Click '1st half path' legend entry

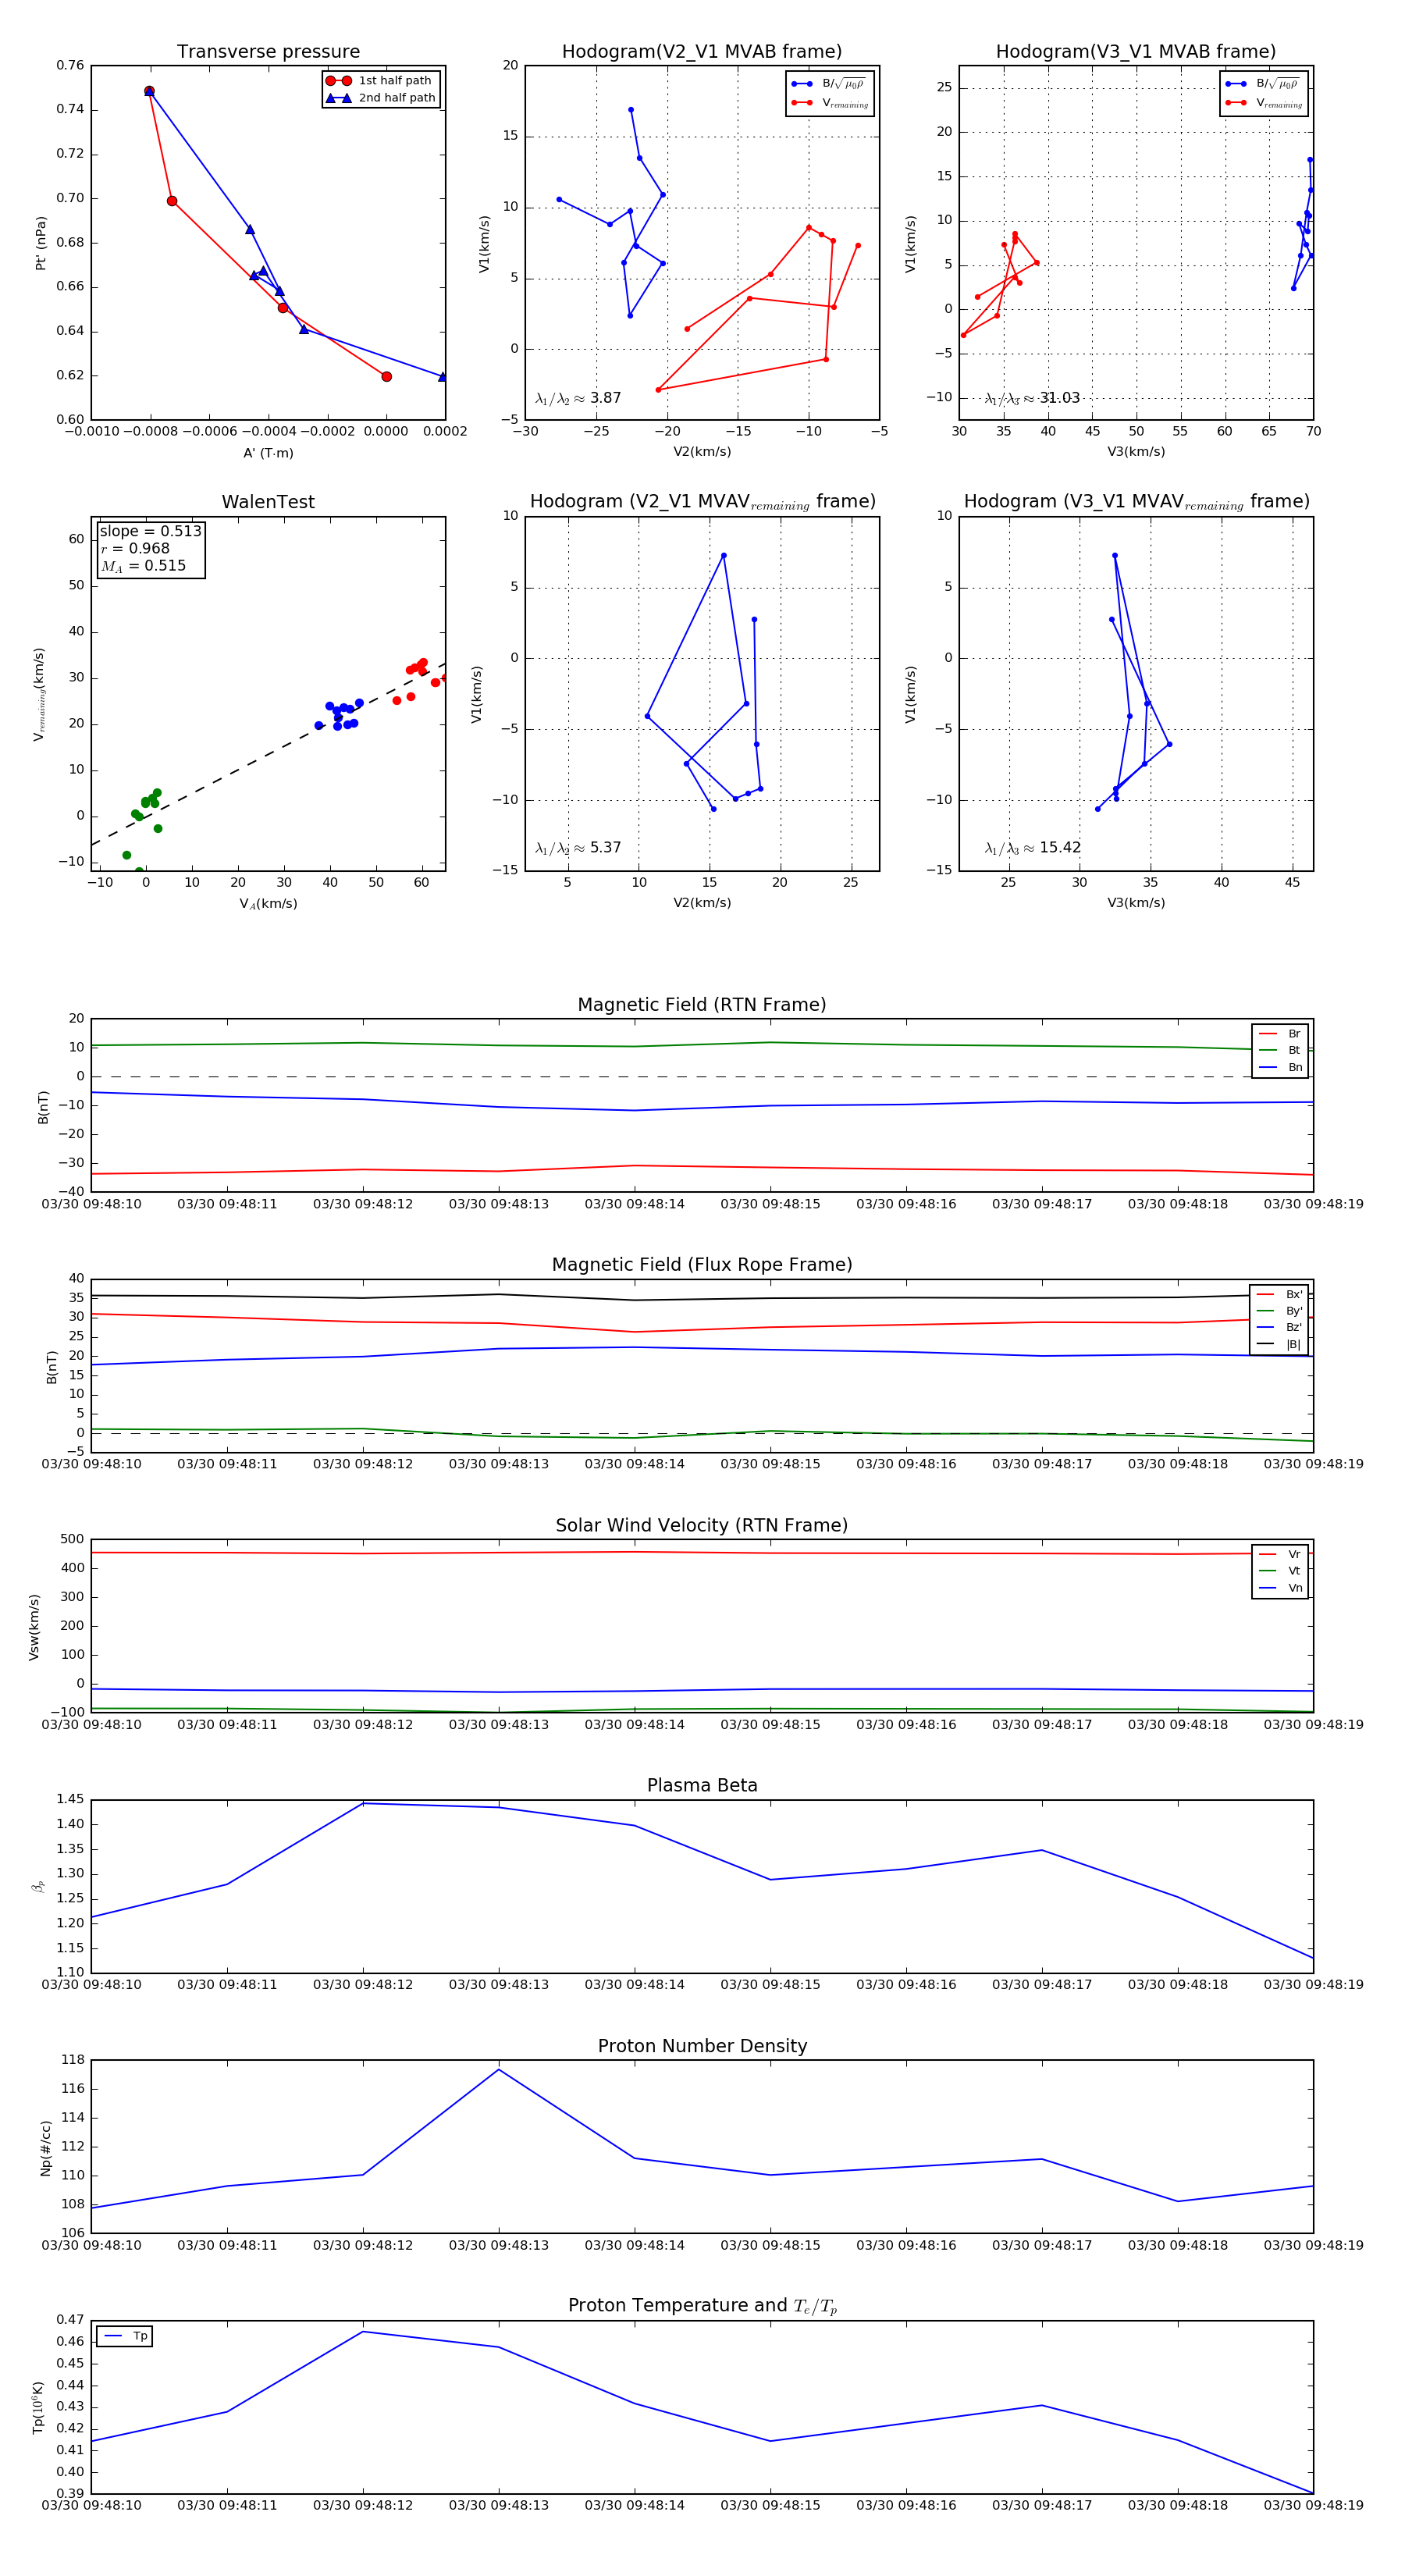click(x=380, y=80)
